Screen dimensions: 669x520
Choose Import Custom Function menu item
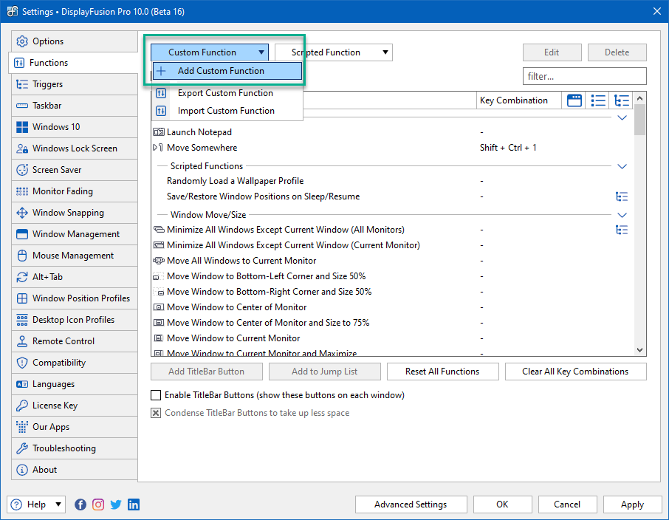(x=227, y=111)
